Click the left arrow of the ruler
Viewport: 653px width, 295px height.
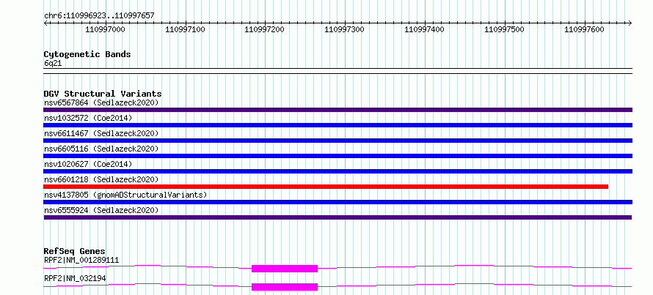coord(45,23)
